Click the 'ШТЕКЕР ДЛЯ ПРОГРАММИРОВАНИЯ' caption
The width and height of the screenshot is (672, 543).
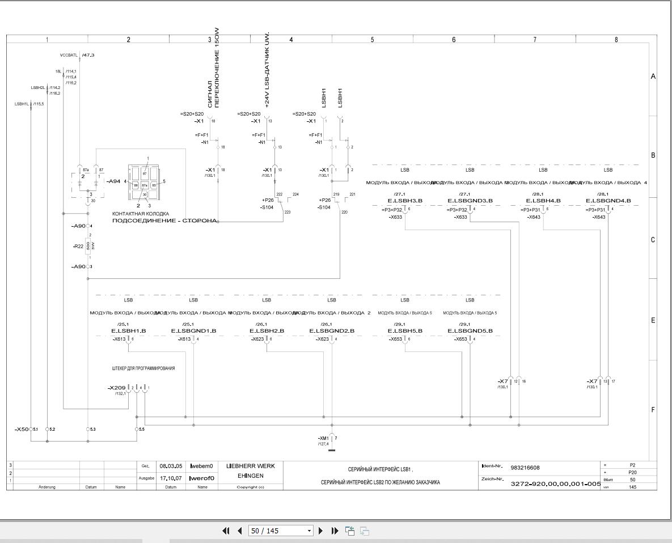click(x=143, y=368)
